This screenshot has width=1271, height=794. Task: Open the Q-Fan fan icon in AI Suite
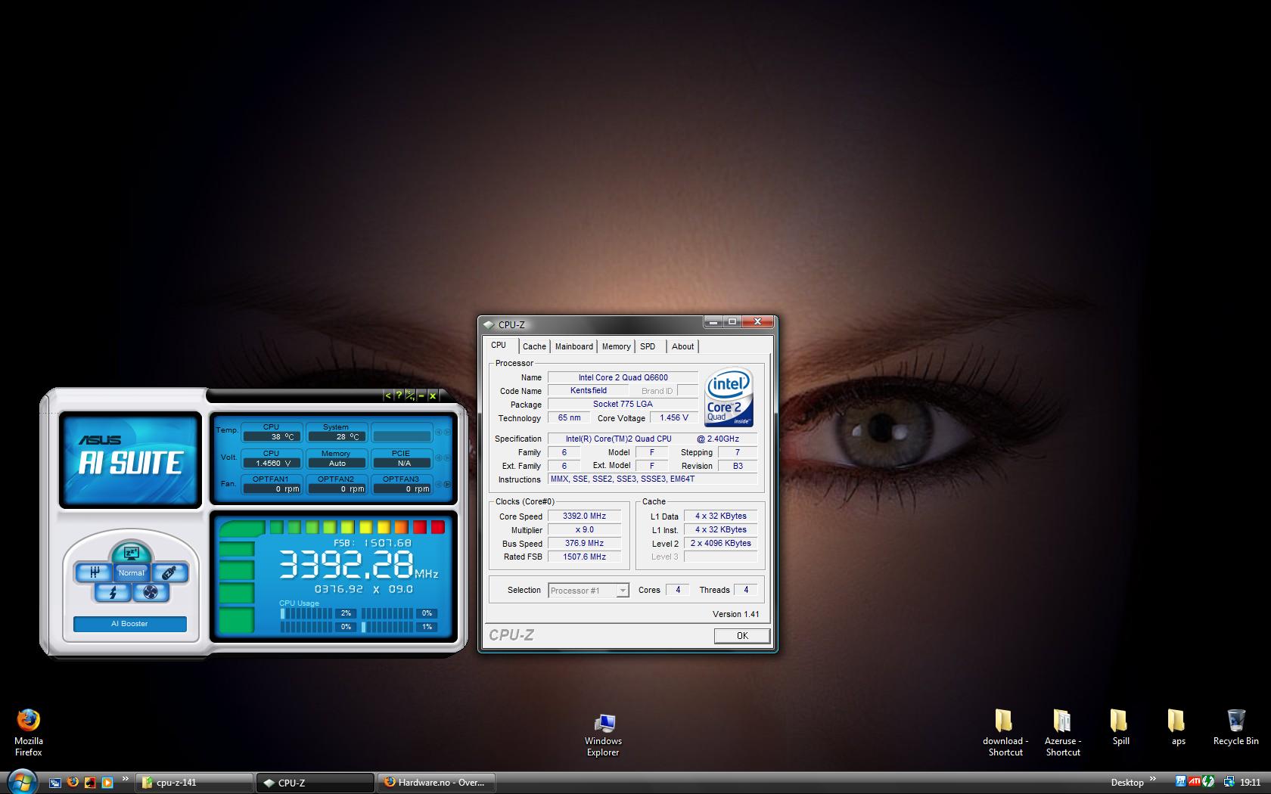pos(151,593)
